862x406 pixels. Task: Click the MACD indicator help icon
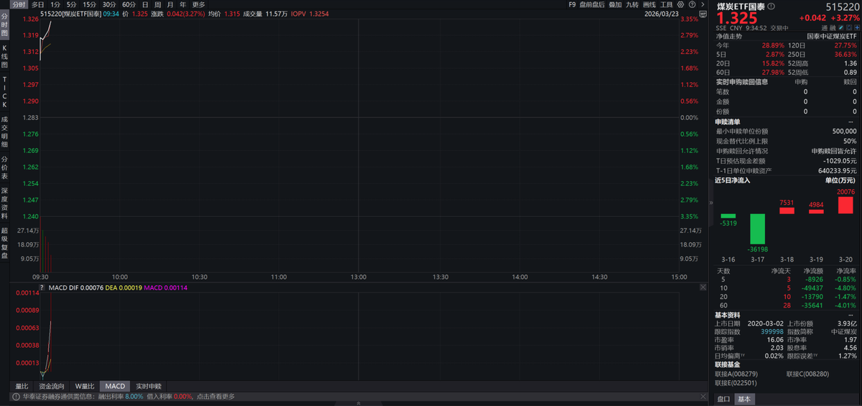42,288
